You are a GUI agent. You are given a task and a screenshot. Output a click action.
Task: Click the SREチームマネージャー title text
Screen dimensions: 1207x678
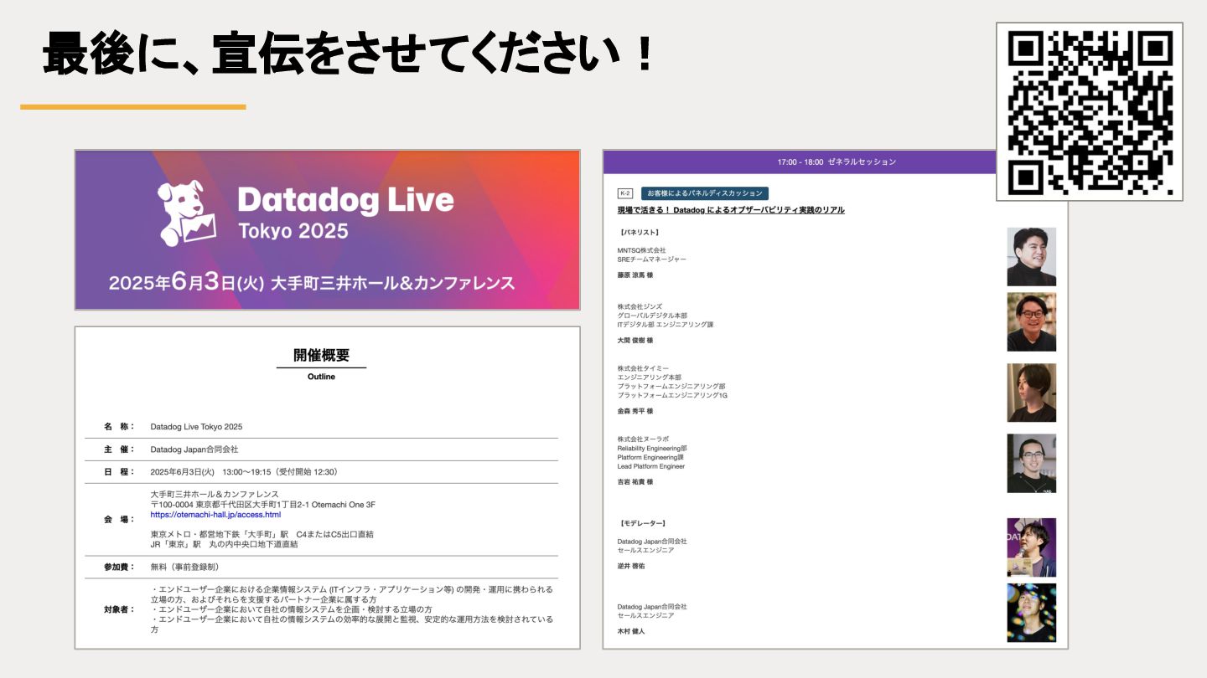[651, 259]
